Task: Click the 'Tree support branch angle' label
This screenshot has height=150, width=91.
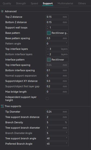Action: pyautogui.click(x=21, y=138)
